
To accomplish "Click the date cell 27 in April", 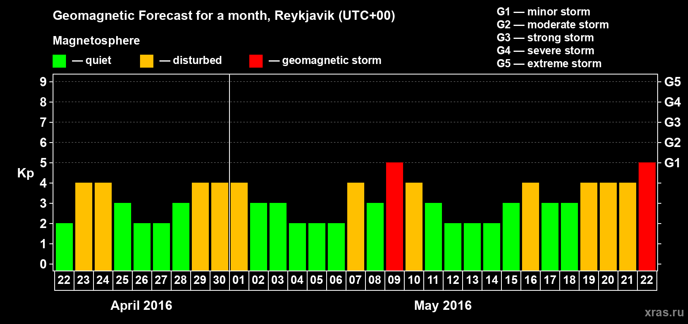I will (161, 280).
